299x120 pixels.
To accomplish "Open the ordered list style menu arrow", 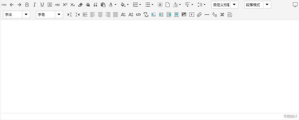I will pyautogui.click(x=140, y=5).
